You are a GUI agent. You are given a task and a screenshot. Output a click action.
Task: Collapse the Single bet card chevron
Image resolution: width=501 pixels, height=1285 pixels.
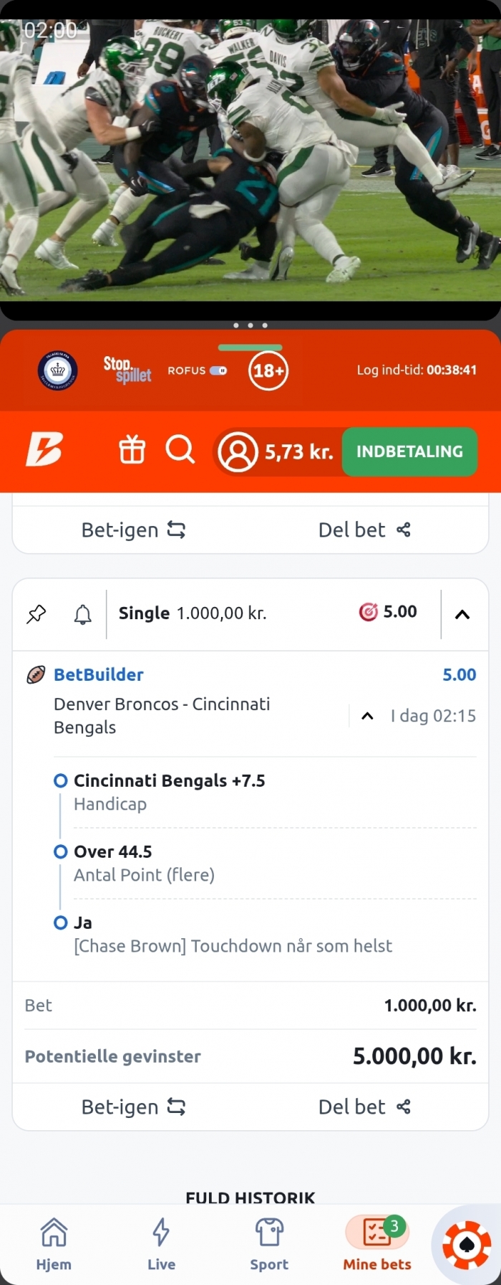[x=462, y=614]
